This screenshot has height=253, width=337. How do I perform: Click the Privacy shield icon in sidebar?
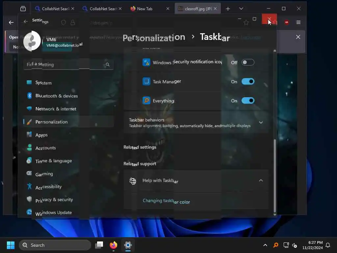pyautogui.click(x=29, y=199)
